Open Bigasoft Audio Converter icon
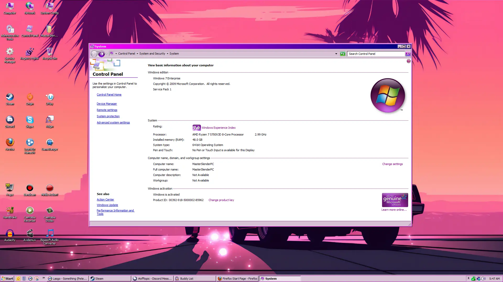The width and height of the screenshot is (503, 282). point(50,237)
